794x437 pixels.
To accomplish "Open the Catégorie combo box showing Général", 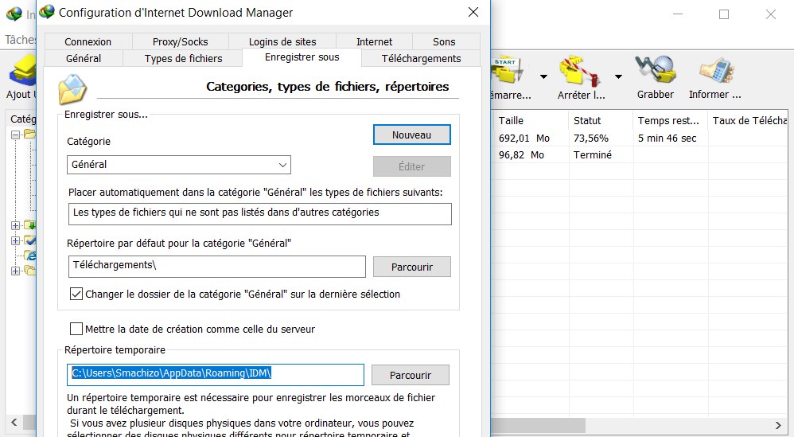I will (x=179, y=165).
